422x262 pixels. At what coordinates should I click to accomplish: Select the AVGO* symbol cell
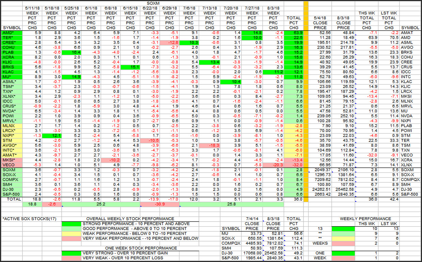12,145
